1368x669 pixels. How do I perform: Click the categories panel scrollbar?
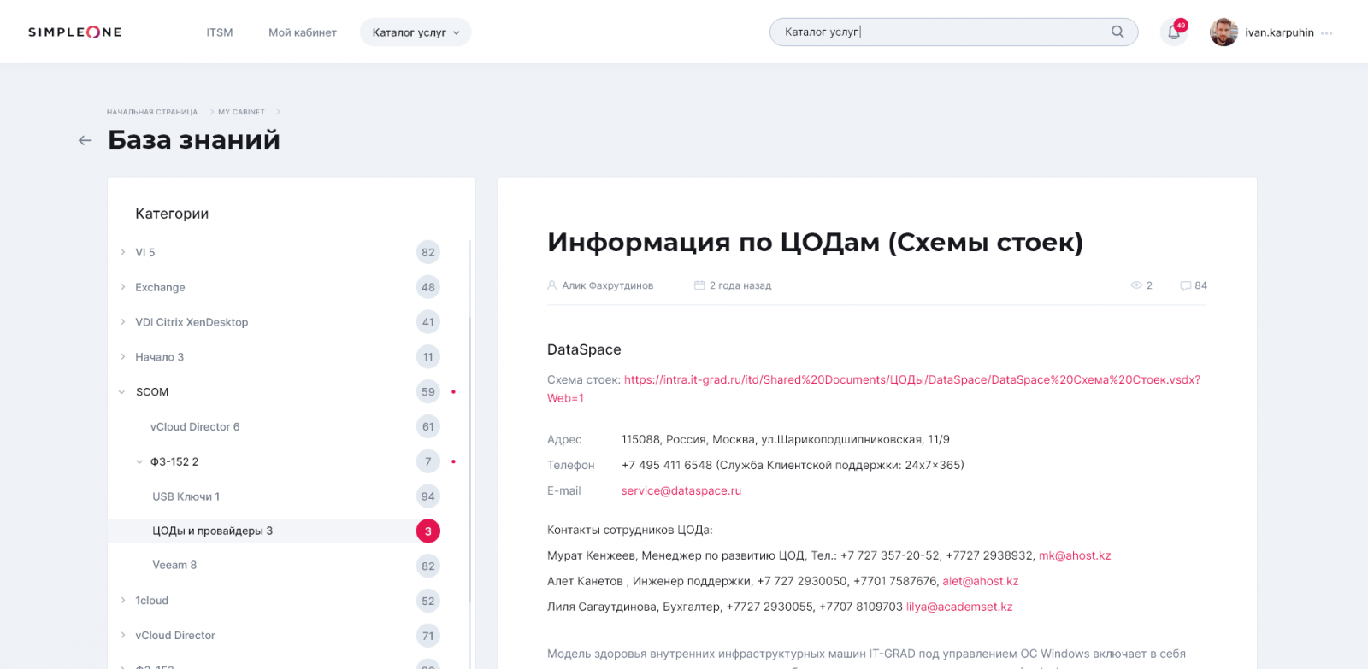point(470,461)
